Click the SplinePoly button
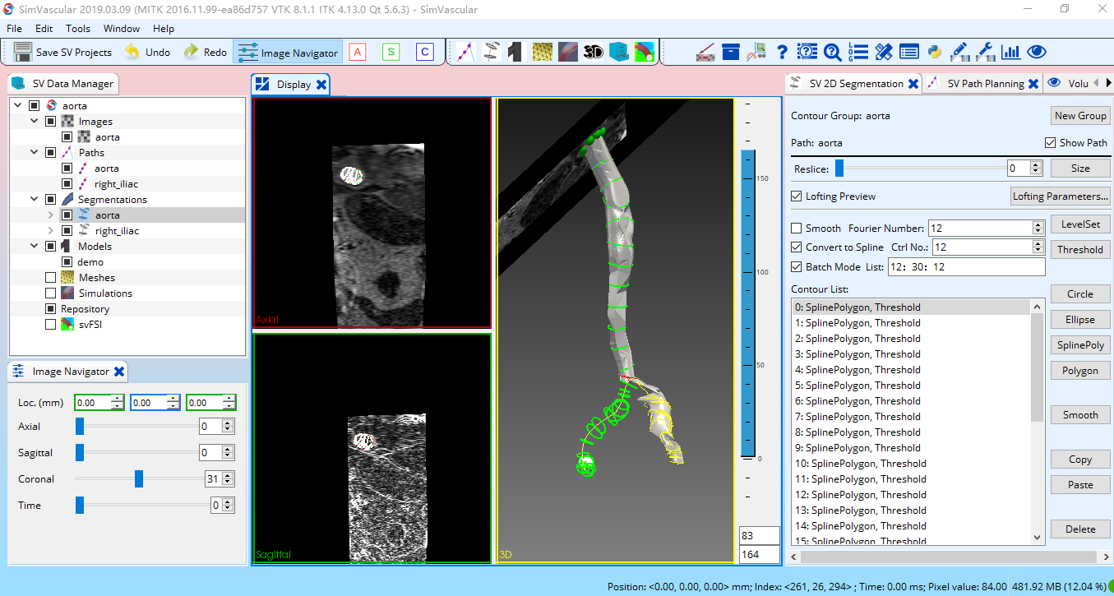This screenshot has height=596, width=1114. (1080, 345)
